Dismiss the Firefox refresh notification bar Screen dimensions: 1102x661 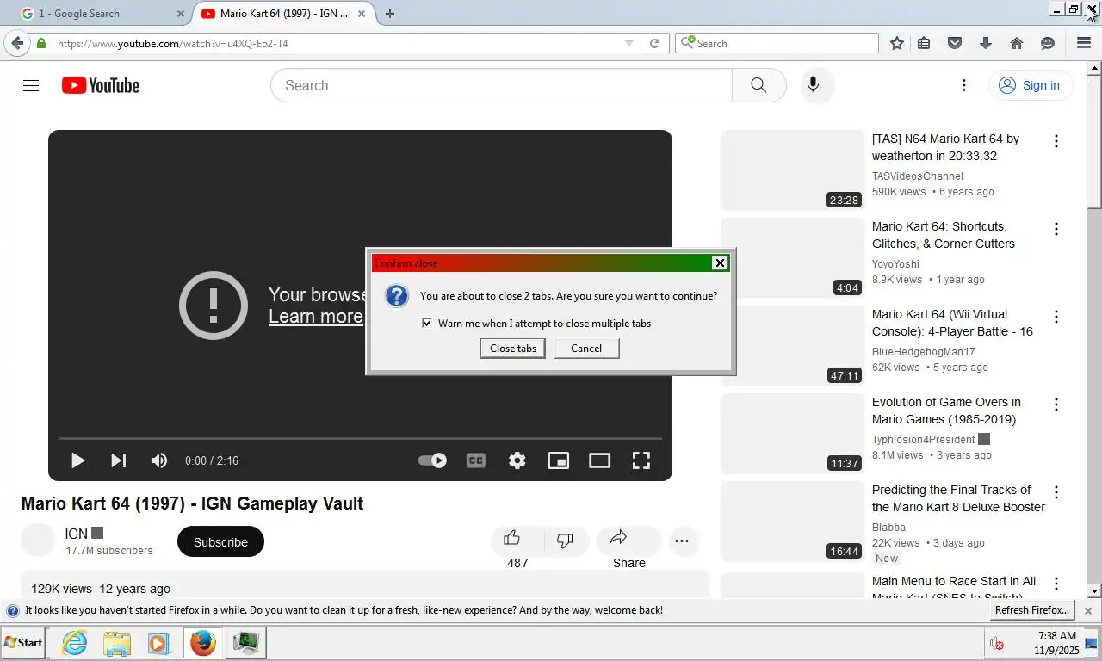(x=1088, y=611)
